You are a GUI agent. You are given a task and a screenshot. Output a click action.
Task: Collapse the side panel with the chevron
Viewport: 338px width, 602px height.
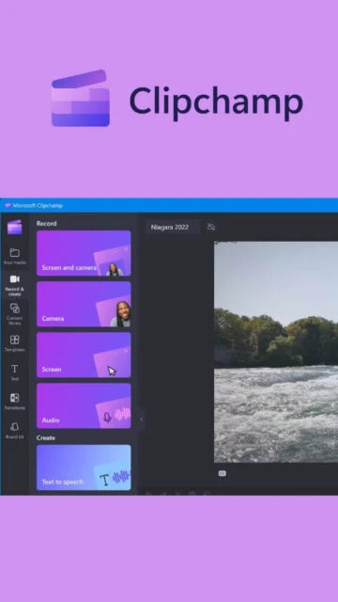tap(141, 420)
